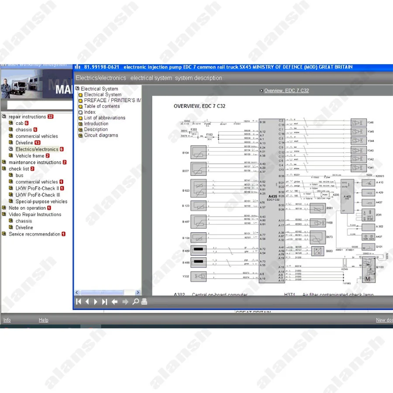Go to next page arrow icon
The image size is (393, 393).
(x=96, y=302)
